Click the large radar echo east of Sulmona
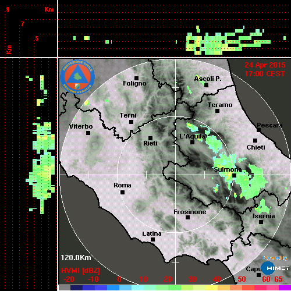 coord(252,182)
